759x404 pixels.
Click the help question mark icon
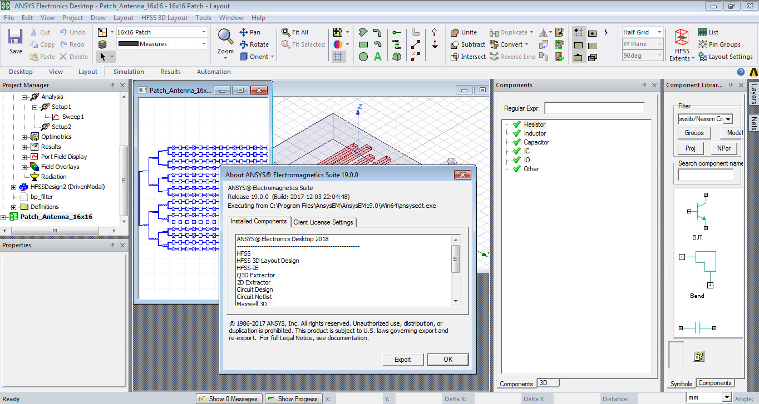(741, 72)
